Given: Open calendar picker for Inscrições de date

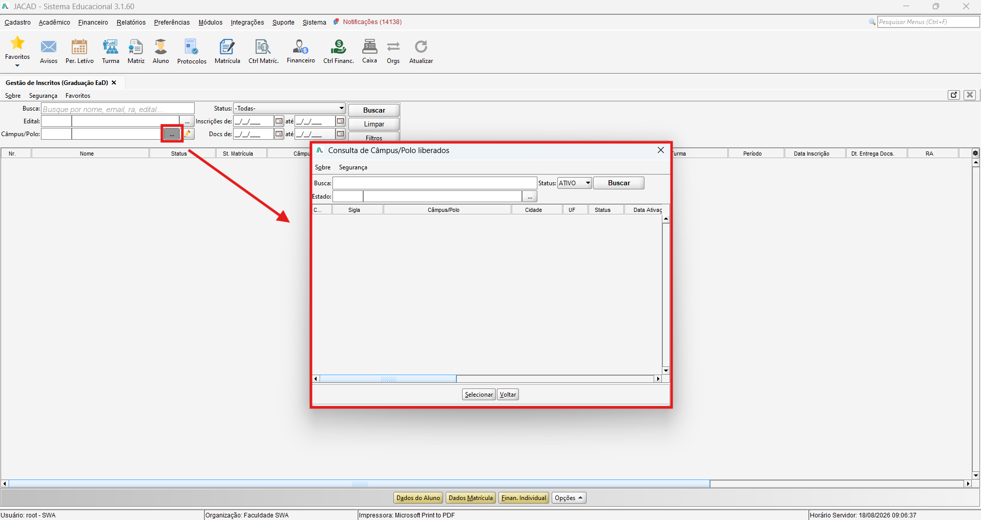Looking at the screenshot, I should 279,121.
